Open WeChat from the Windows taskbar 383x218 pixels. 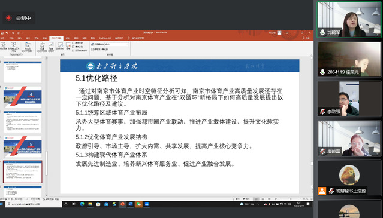pos(138,204)
